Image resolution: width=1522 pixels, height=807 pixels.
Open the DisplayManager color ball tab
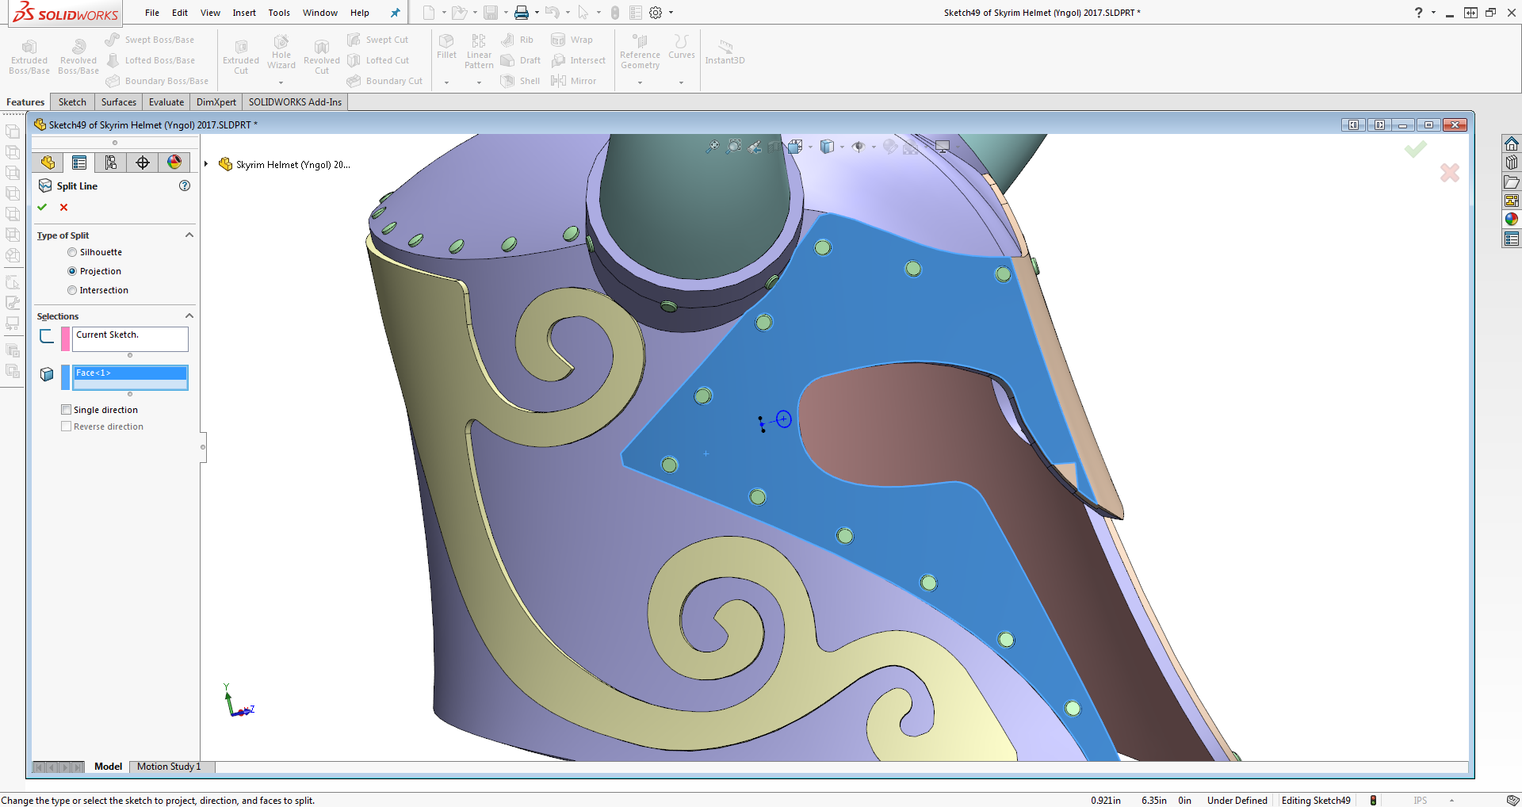[x=174, y=163]
